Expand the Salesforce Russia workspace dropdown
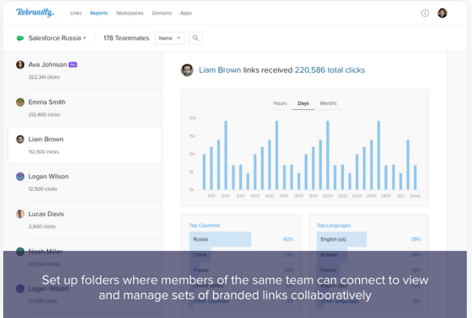Image resolution: width=472 pixels, height=318 pixels. pos(84,38)
